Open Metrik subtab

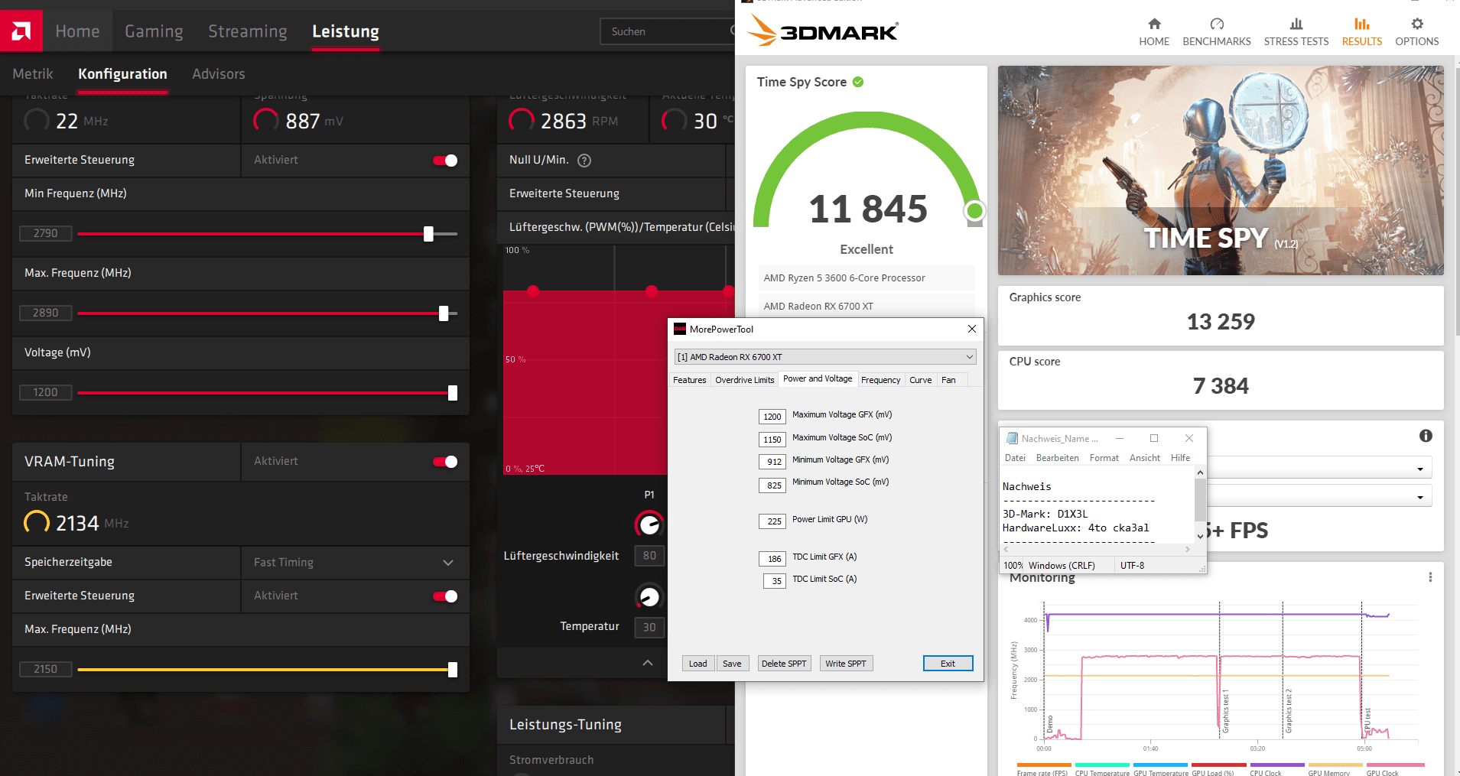click(x=33, y=74)
